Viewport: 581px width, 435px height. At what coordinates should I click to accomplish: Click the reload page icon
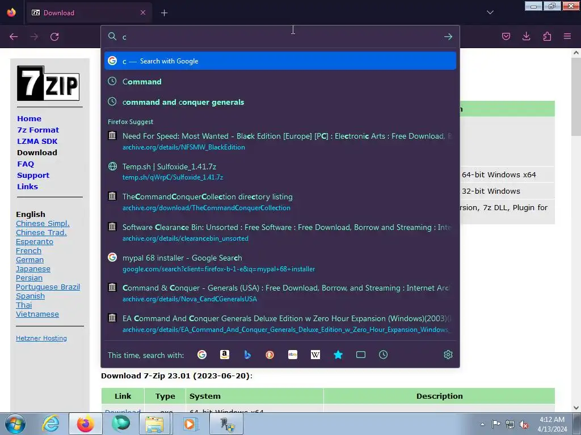54,37
